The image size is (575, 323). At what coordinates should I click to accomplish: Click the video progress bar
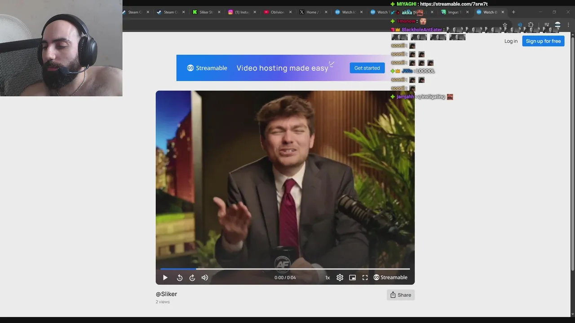point(285,269)
